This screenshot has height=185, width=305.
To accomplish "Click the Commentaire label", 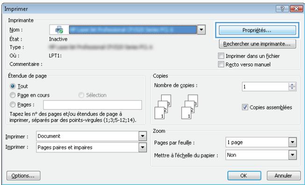I will coord(26,64).
